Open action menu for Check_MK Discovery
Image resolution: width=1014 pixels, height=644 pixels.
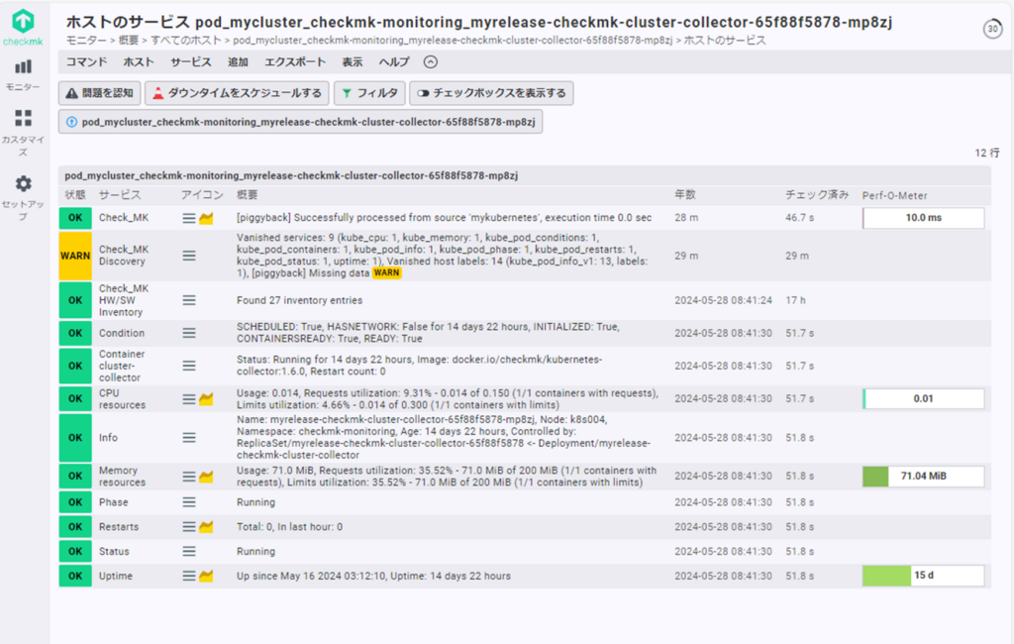pos(189,256)
